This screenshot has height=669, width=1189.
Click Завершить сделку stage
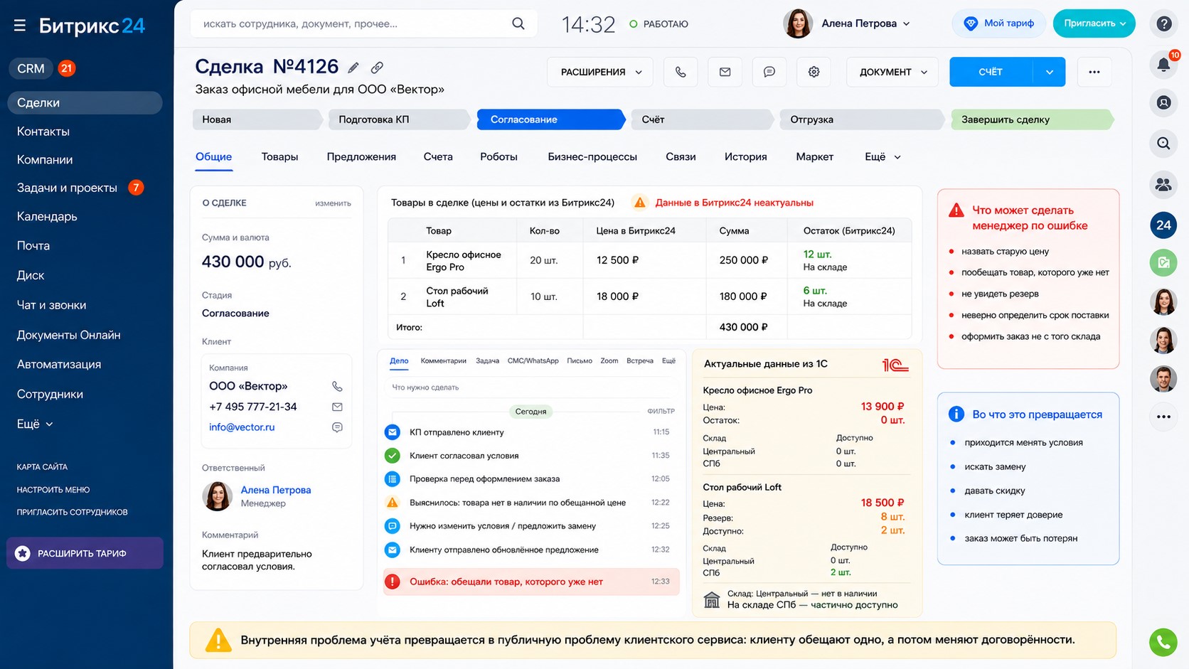tap(1032, 119)
